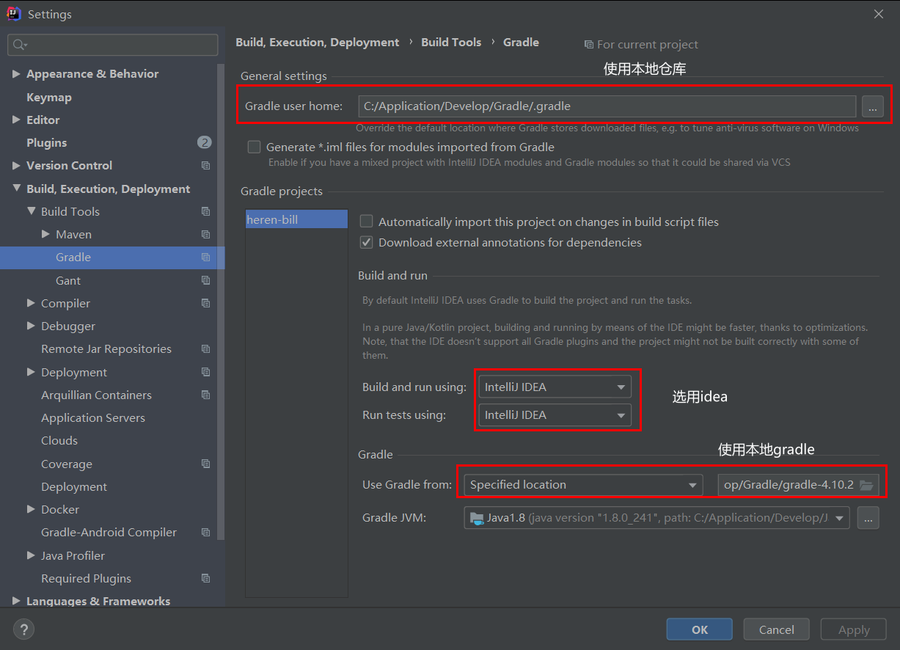Image resolution: width=900 pixels, height=650 pixels.
Task: Click 'Build Tools' breadcrumb link
Action: (x=451, y=43)
